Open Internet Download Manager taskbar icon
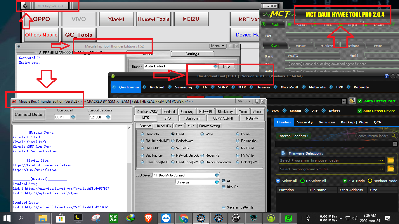The width and height of the screenshot is (399, 224). [x=131, y=218]
